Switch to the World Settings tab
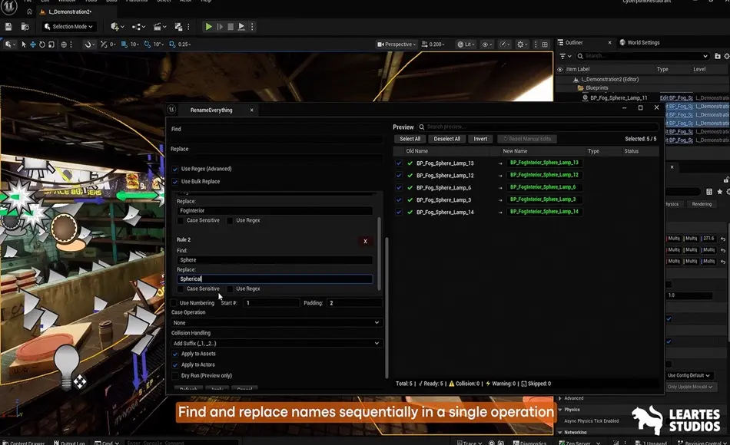 (x=639, y=42)
